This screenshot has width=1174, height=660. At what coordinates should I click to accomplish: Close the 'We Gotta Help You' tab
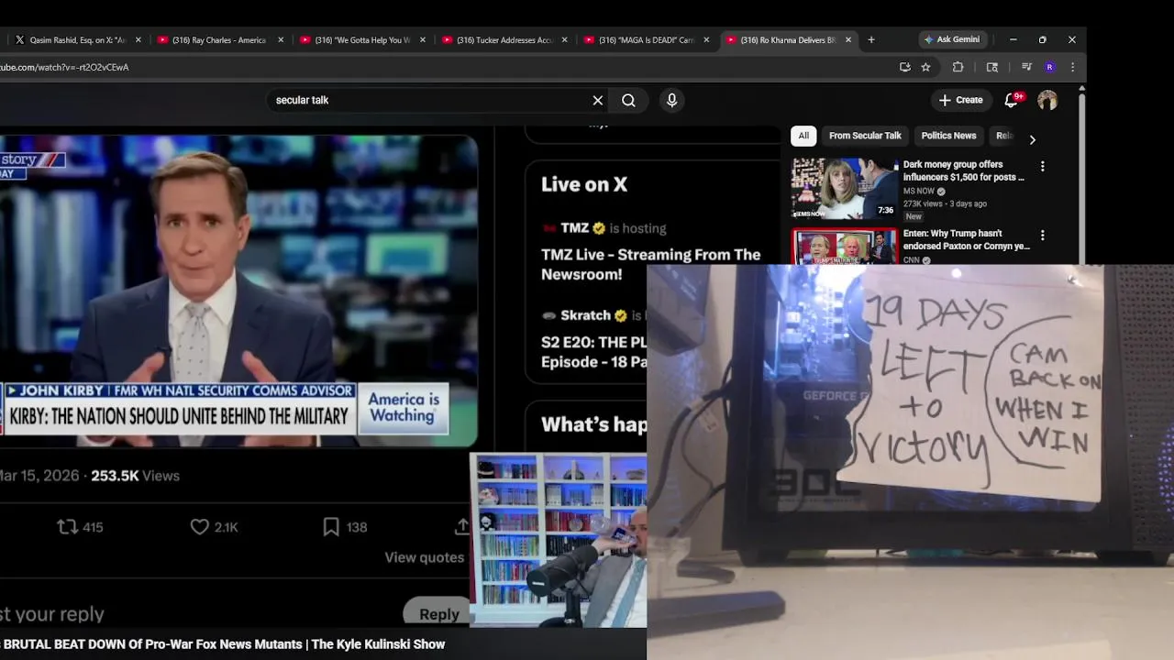point(423,39)
